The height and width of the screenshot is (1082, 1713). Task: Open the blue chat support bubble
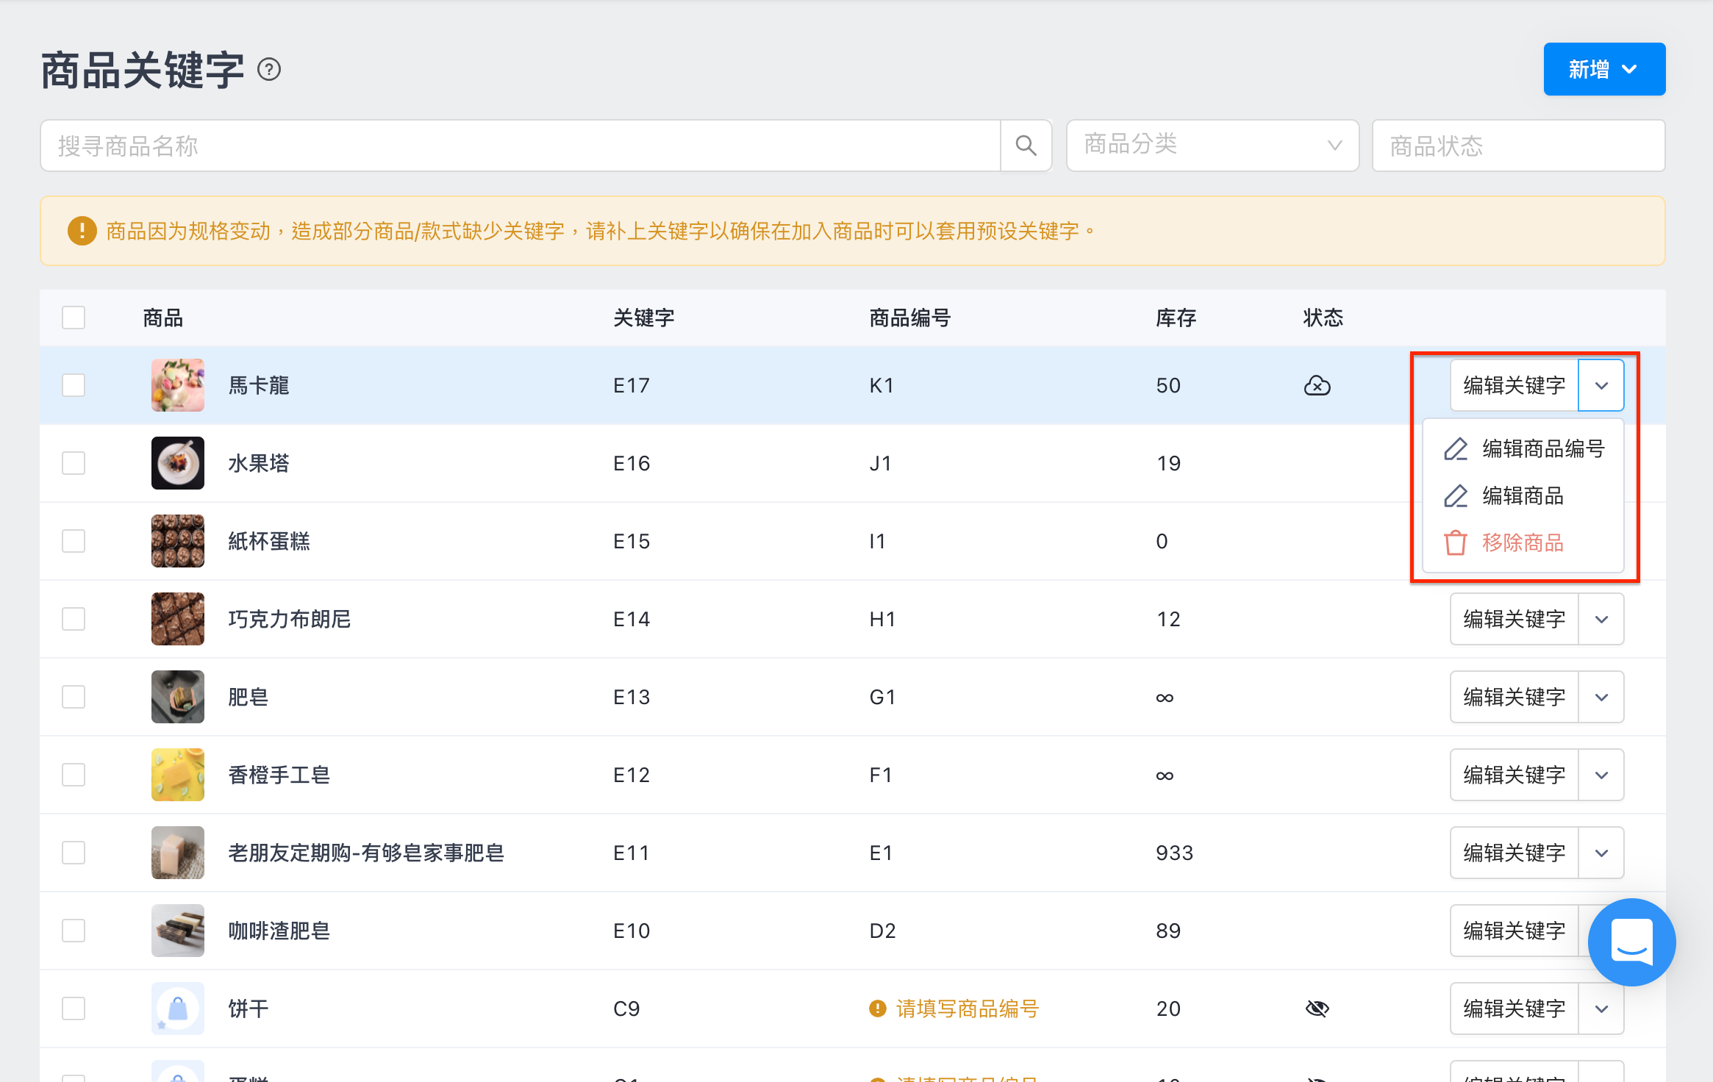pyautogui.click(x=1631, y=942)
